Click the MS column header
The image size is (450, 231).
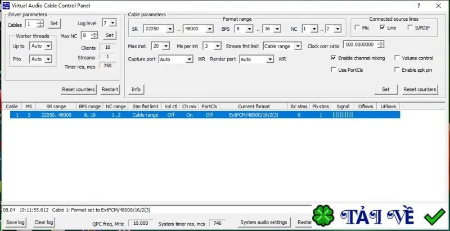tap(29, 107)
